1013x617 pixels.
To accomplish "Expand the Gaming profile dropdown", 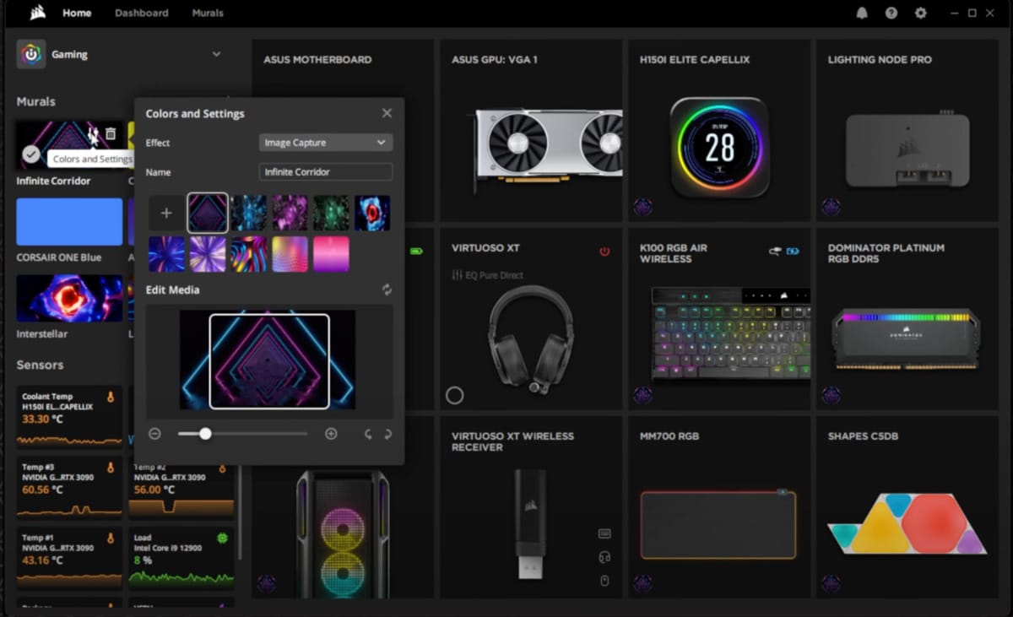I will coord(217,53).
